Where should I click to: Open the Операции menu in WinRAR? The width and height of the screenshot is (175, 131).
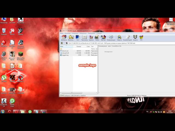click(x=75, y=33)
